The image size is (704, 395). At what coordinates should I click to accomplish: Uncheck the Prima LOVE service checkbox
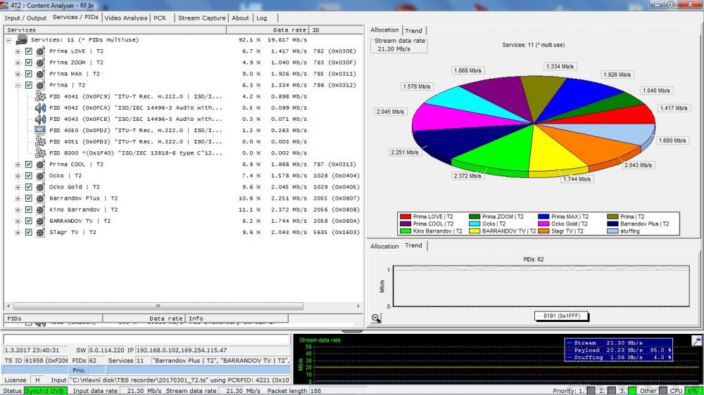[x=29, y=51]
